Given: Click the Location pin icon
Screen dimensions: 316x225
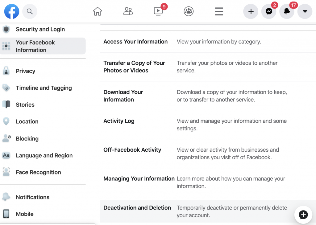Looking at the screenshot, I should (x=6, y=121).
